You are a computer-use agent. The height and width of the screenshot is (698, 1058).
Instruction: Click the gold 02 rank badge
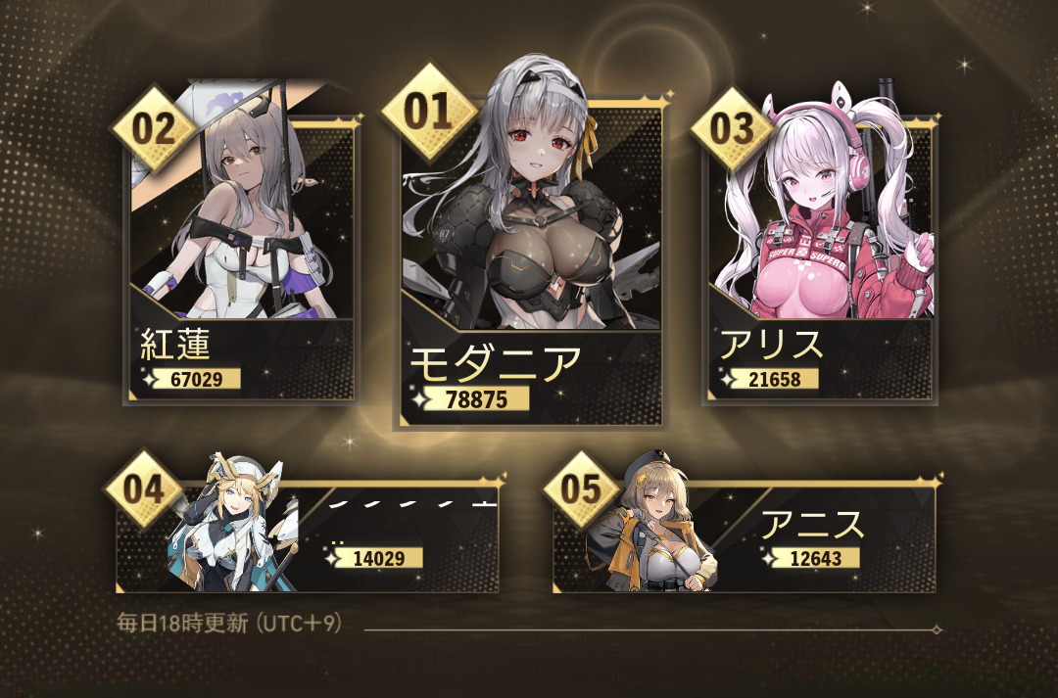(153, 128)
